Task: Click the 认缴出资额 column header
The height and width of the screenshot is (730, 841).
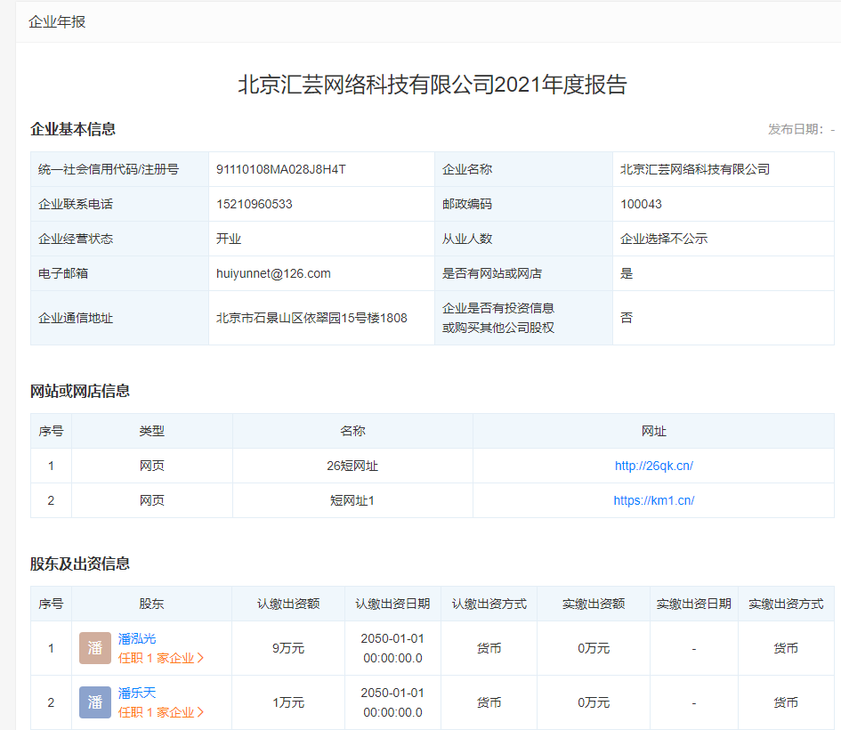Action: point(288,604)
